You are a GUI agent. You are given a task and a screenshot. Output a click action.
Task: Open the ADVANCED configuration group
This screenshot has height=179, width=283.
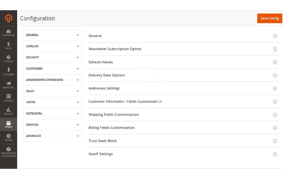[53, 136]
